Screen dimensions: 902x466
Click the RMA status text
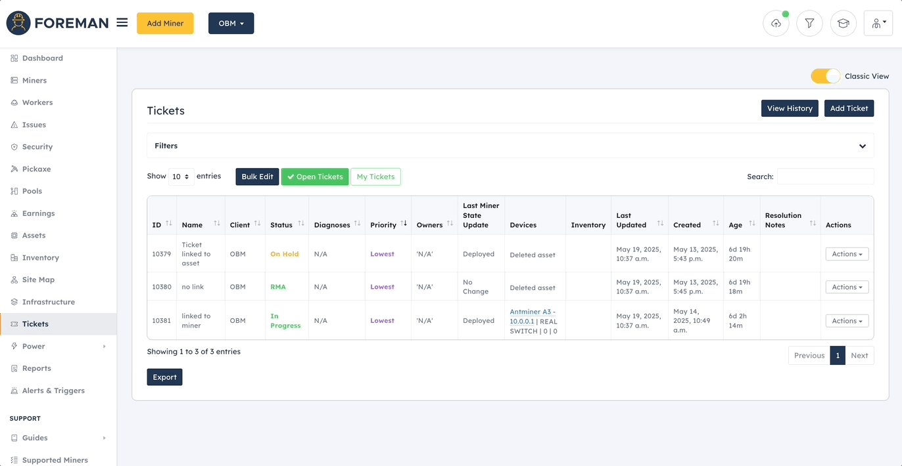(x=278, y=287)
